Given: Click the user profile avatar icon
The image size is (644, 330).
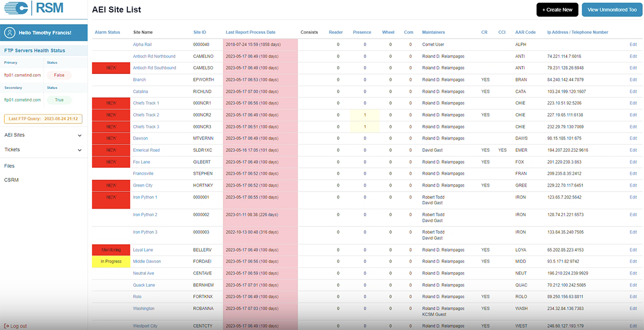Looking at the screenshot, I should click(x=10, y=33).
